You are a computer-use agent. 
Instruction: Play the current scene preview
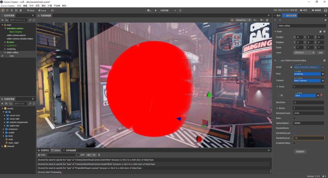point(155,10)
